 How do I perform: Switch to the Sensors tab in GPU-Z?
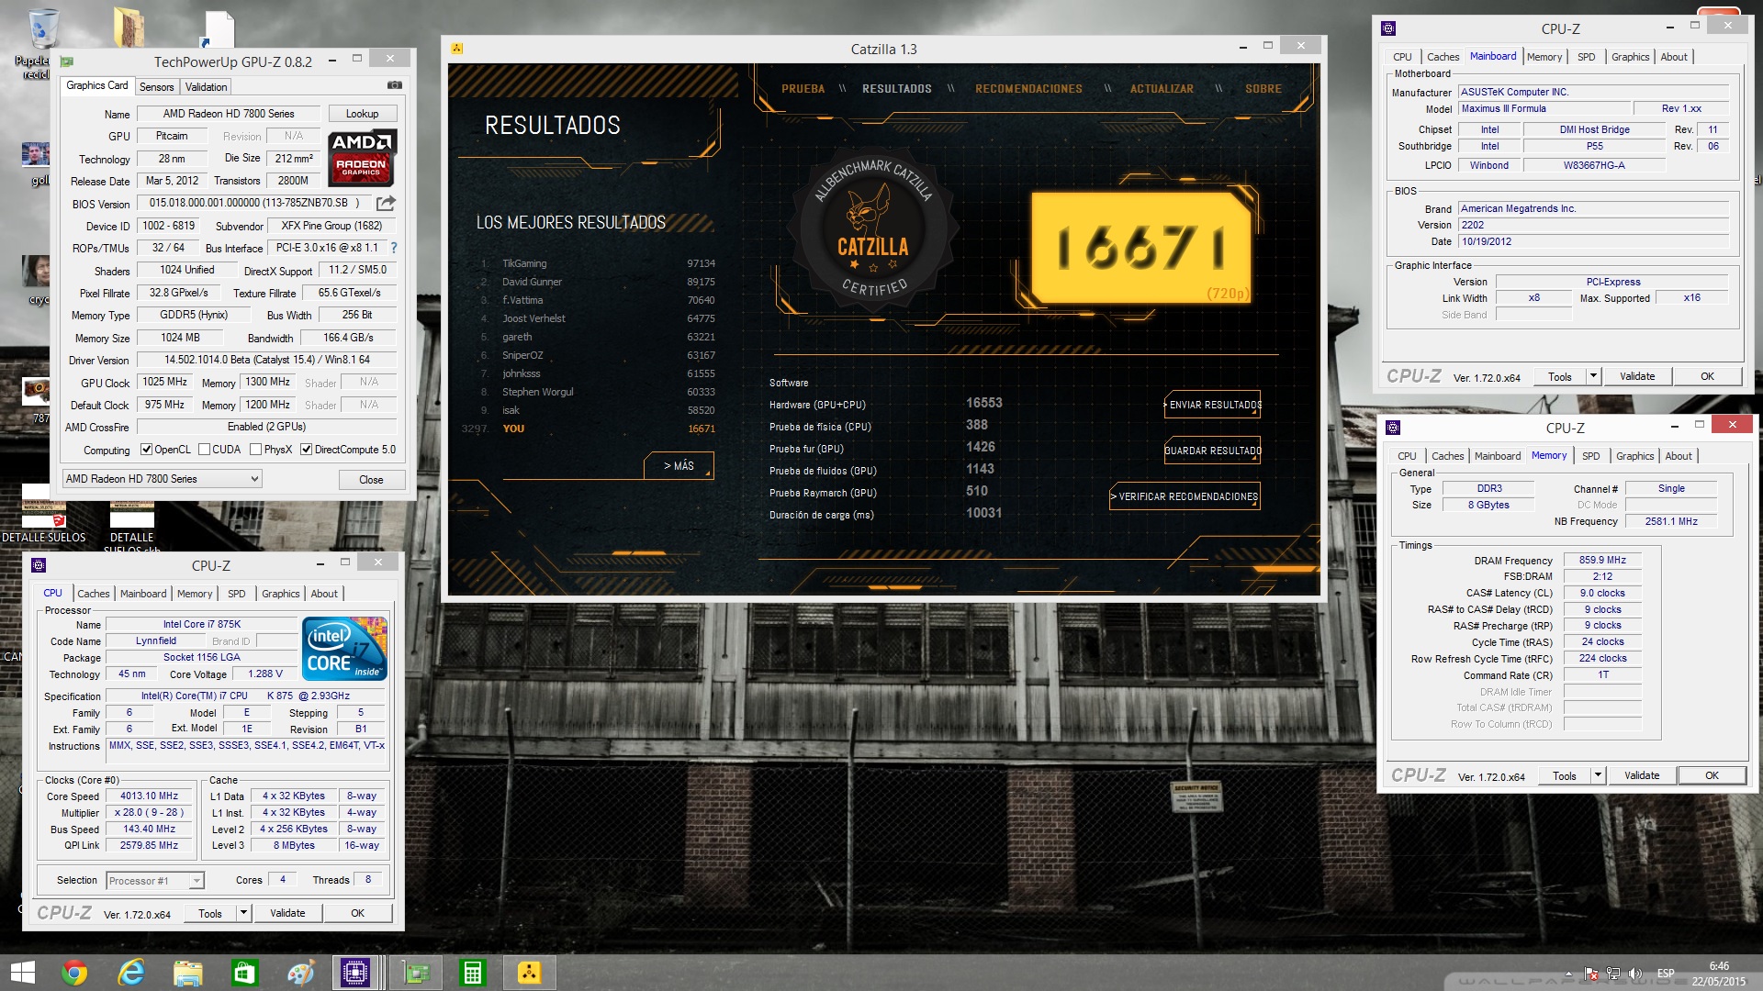tap(156, 87)
